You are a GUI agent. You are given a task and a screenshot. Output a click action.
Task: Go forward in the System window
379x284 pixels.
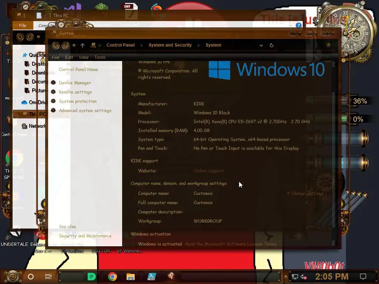66,45
